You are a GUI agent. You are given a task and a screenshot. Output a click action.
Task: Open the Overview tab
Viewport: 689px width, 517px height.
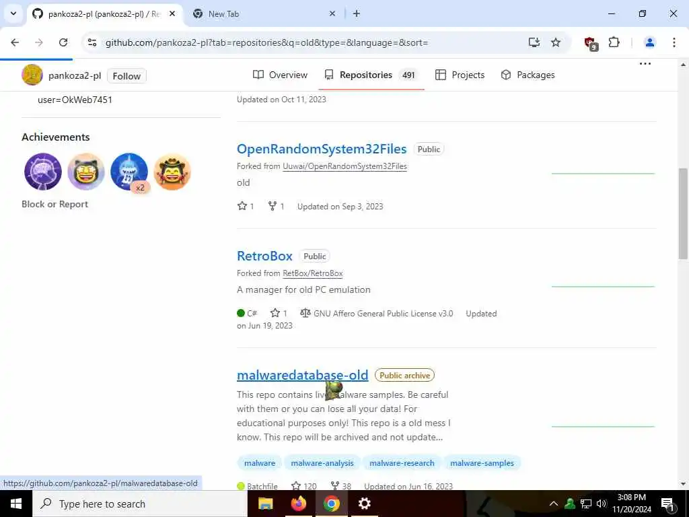pos(280,75)
